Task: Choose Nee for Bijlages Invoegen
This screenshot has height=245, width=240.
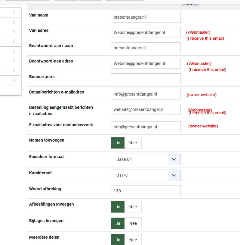Action: pyautogui.click(x=133, y=223)
